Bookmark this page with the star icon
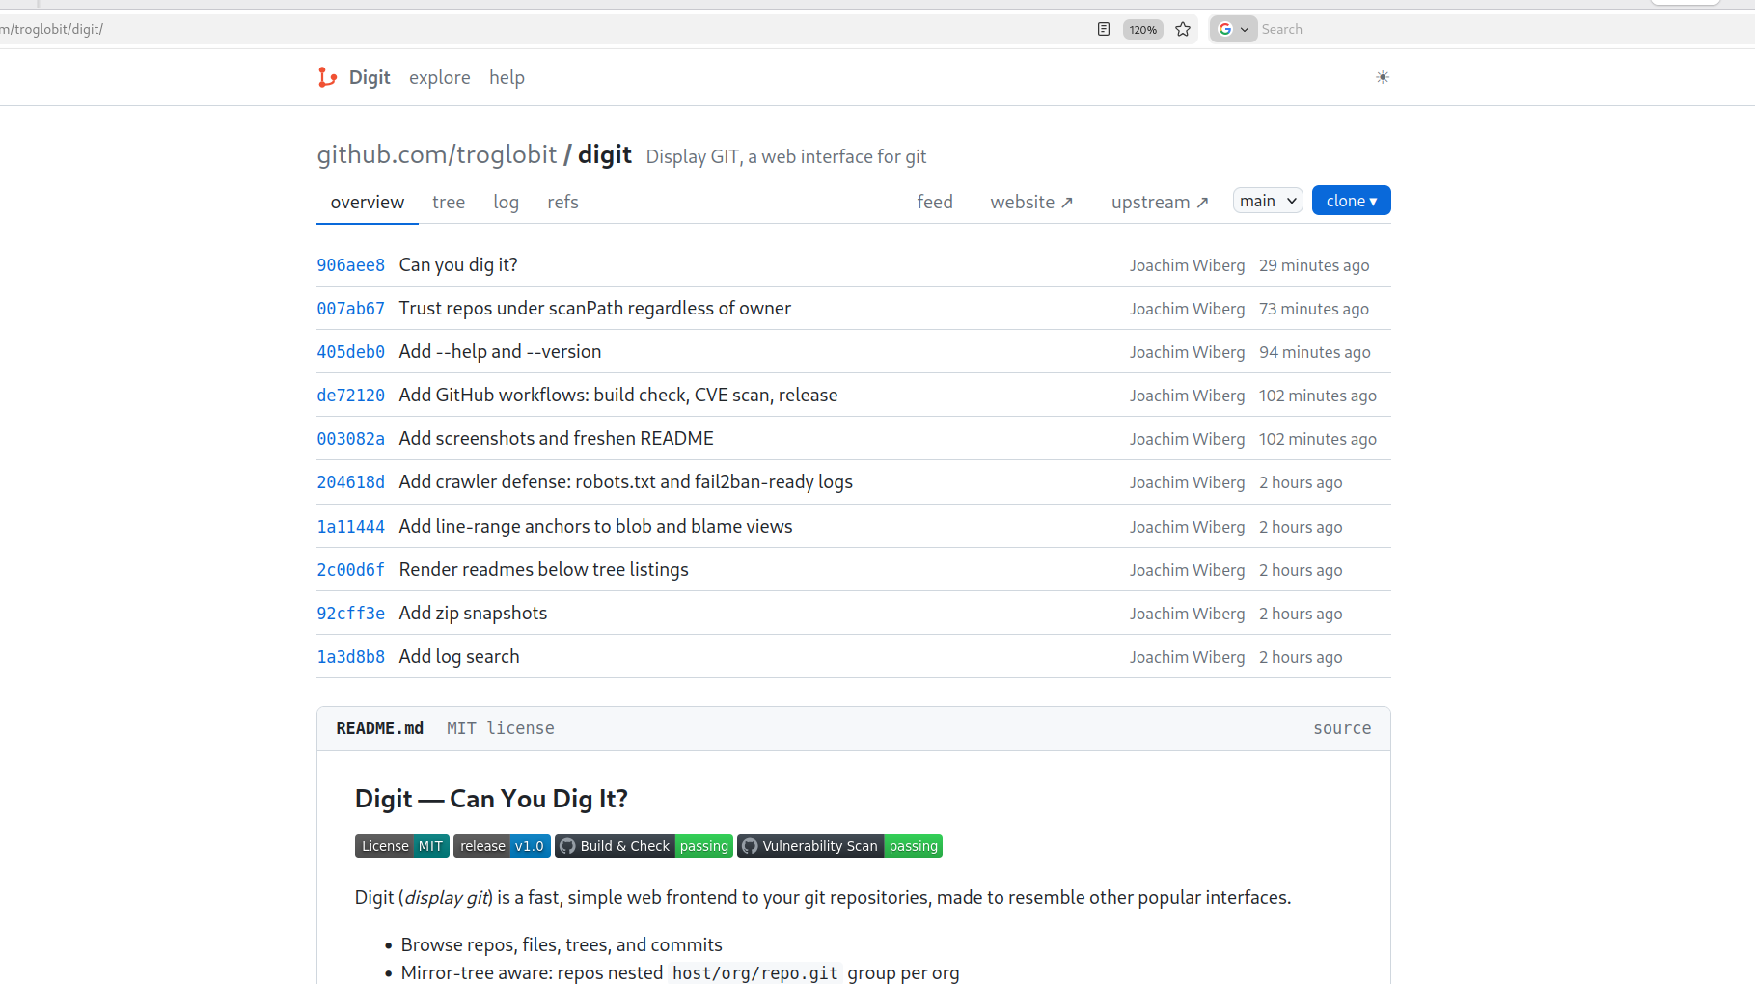Image resolution: width=1755 pixels, height=984 pixels. 1183,29
